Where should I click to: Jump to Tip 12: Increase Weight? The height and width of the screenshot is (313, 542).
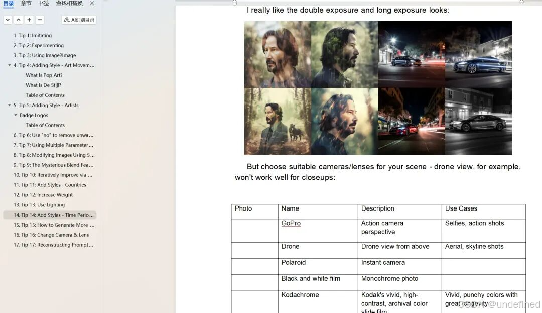43,195
